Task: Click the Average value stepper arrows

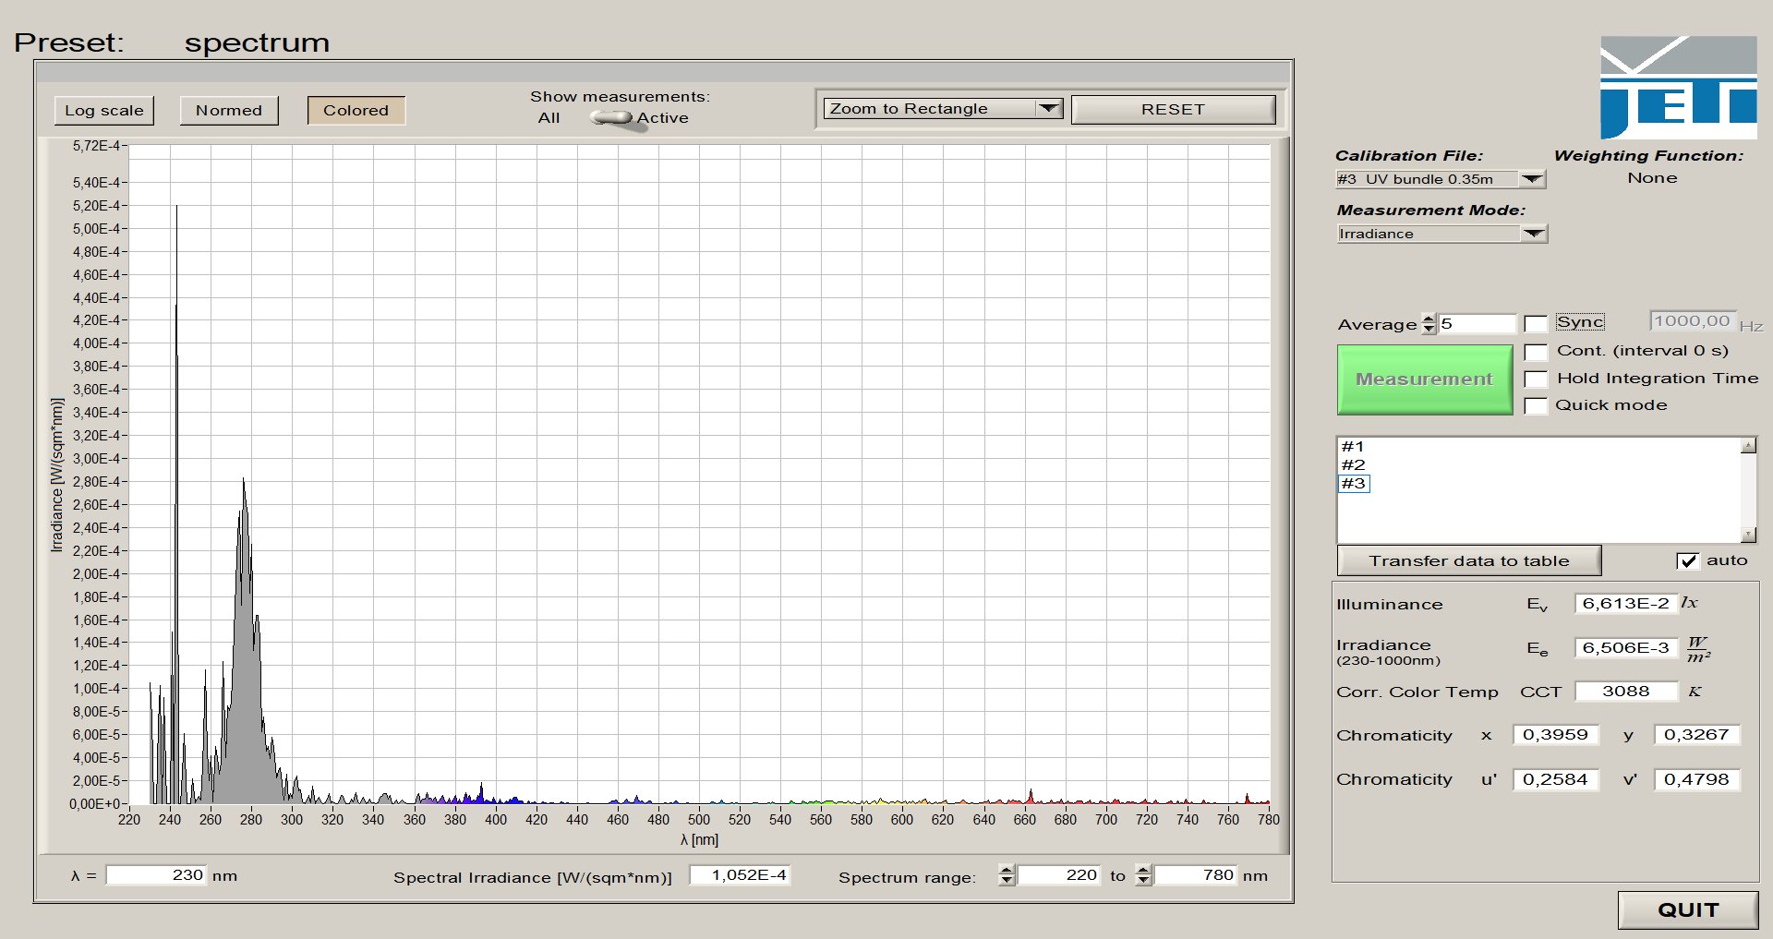Action: click(1429, 324)
